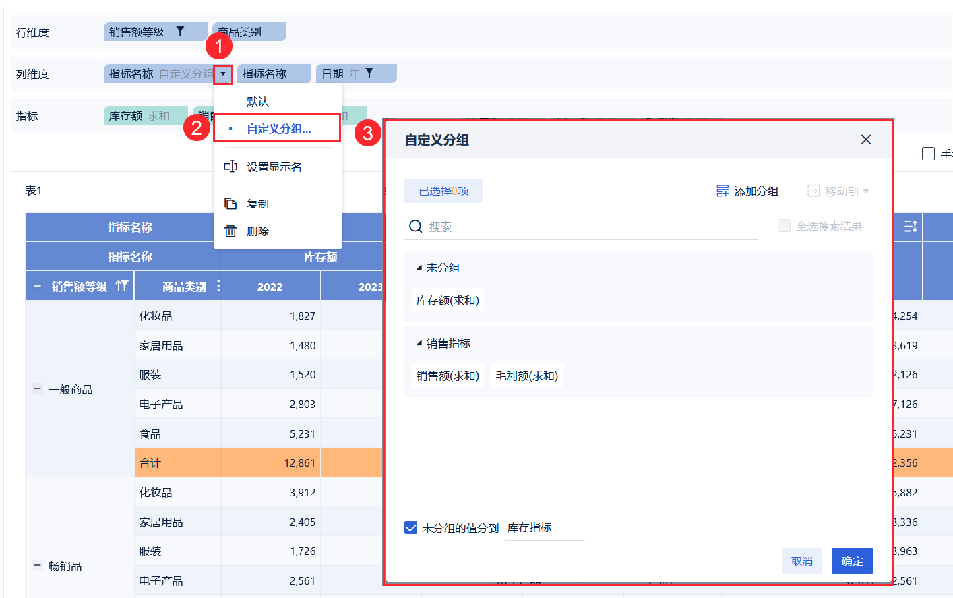953x598 pixels.
Task: Click 电子产品 in the 2,803 row
Action: pyautogui.click(x=161, y=404)
